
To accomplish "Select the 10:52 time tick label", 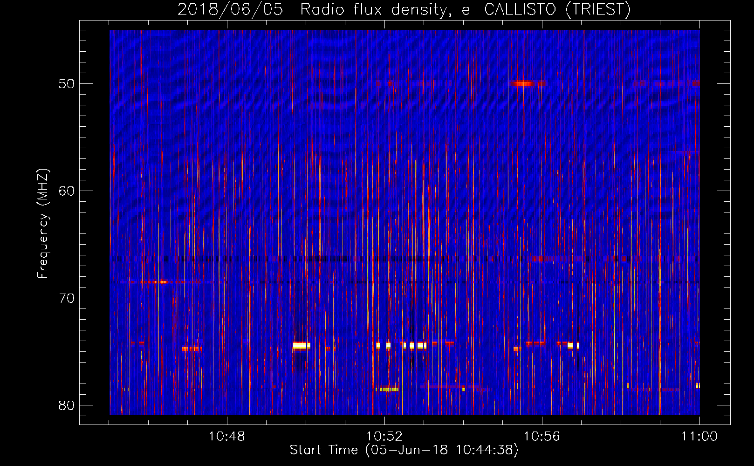I will point(384,437).
